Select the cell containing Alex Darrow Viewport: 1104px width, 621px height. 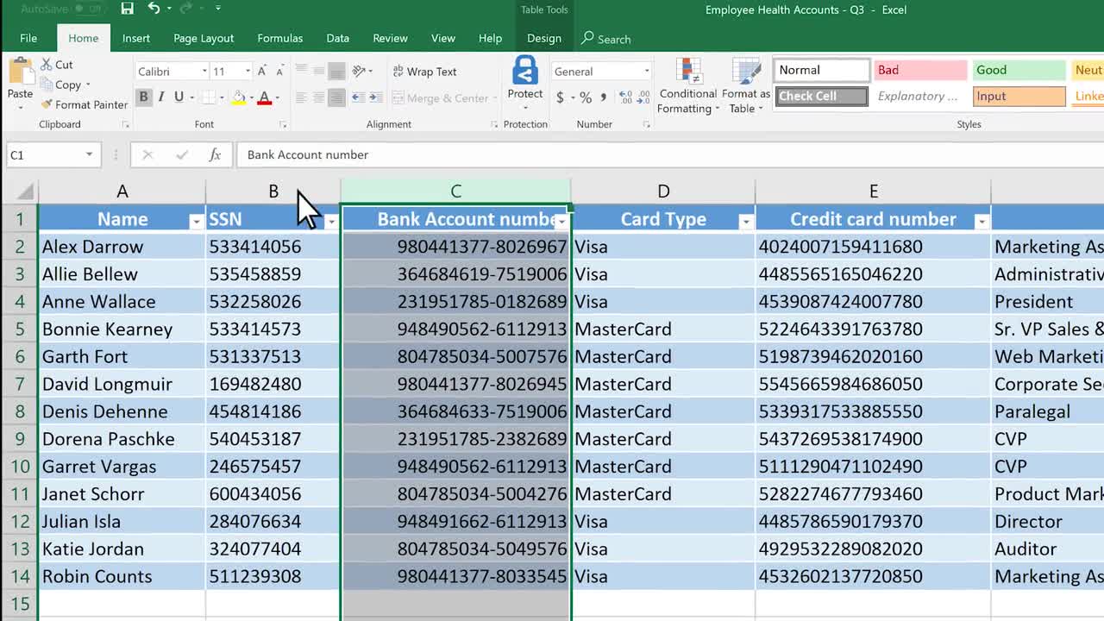(x=122, y=247)
